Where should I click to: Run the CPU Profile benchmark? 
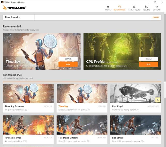coord(148,64)
